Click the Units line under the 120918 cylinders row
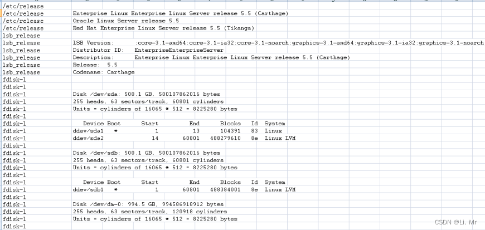The width and height of the screenshot is (485, 230). coord(155,219)
